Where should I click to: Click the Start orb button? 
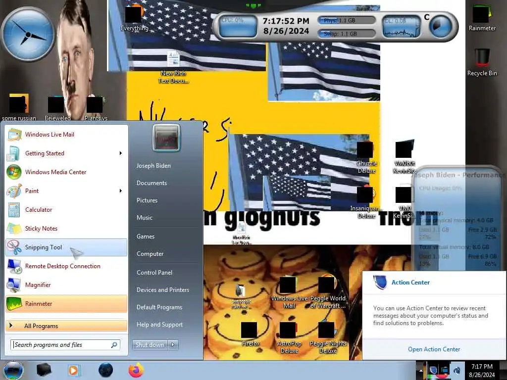pyautogui.click(x=13, y=370)
